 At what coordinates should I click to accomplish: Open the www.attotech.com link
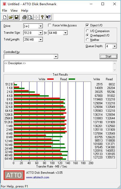click(38, 177)
